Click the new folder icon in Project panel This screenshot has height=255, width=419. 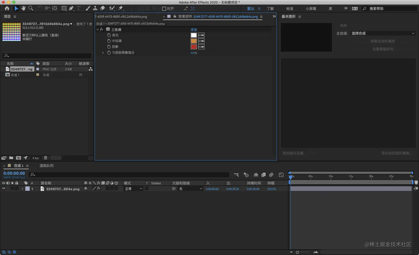[x=11, y=158]
